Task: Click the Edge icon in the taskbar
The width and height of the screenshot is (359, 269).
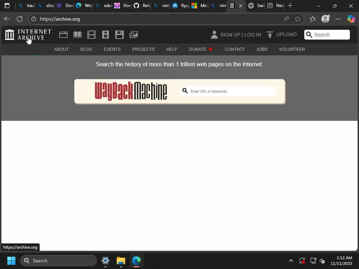Action: (x=136, y=261)
